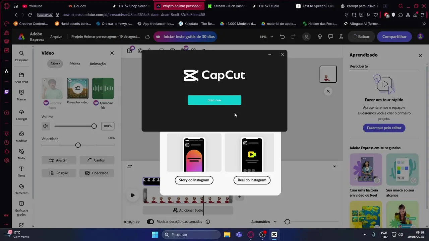
Task: Click info icon beside Mostrar duração
Action: (x=208, y=222)
